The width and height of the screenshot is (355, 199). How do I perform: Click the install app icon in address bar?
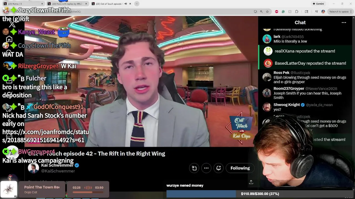tap(255, 12)
